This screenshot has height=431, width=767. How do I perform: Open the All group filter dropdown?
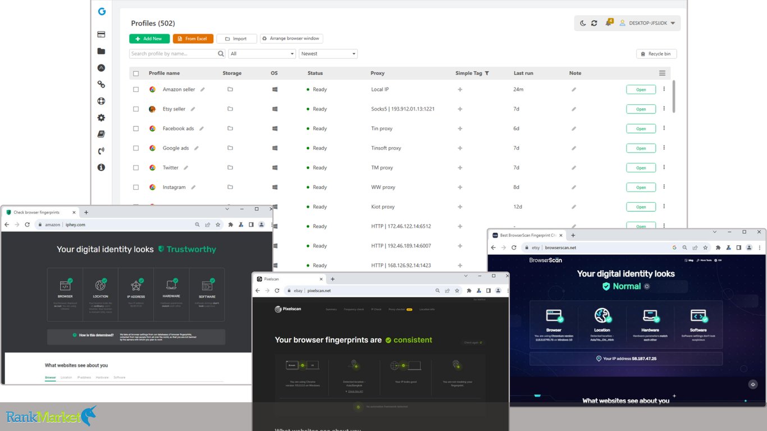[262, 54]
